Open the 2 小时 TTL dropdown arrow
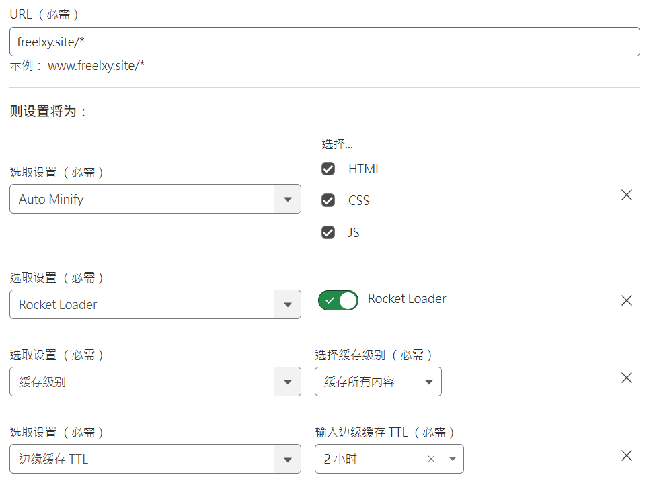Screen dimensions: 651x481 point(452,460)
